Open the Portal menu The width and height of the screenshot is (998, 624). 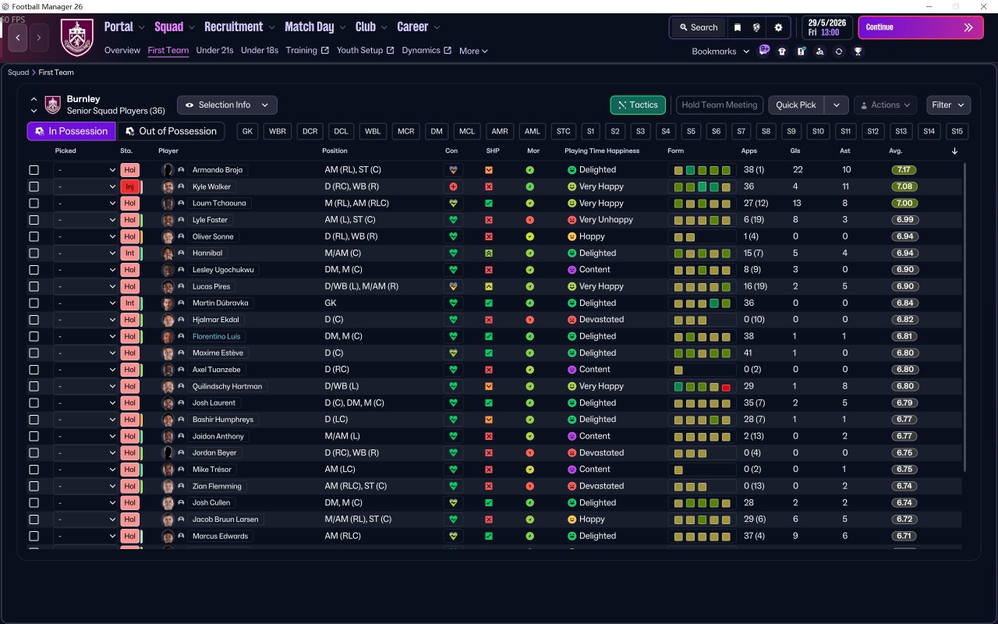tap(125, 27)
